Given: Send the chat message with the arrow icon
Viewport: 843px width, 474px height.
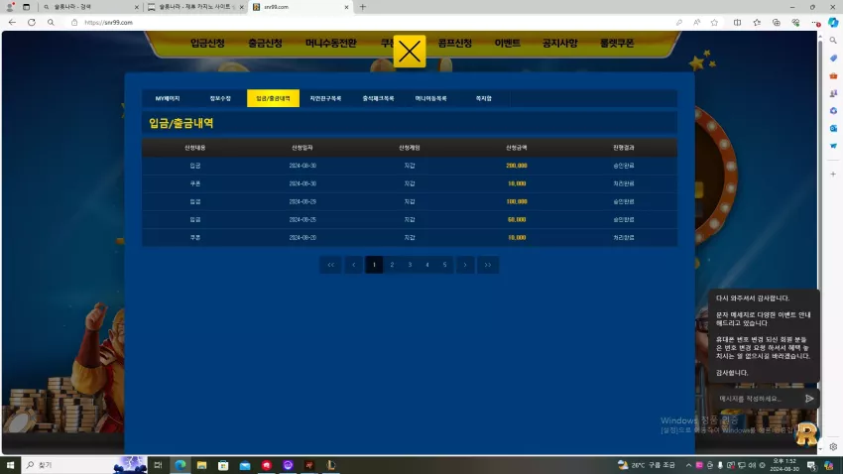Looking at the screenshot, I should 809,399.
